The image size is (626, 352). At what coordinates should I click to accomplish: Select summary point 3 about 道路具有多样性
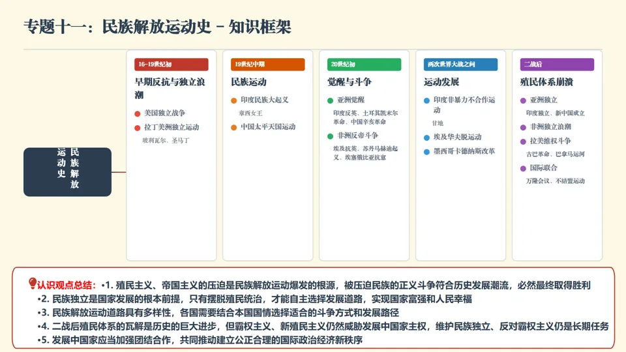click(x=218, y=313)
